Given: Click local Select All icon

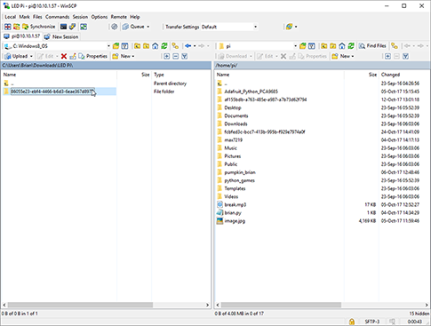Looking at the screenshot, I should (x=185, y=56).
